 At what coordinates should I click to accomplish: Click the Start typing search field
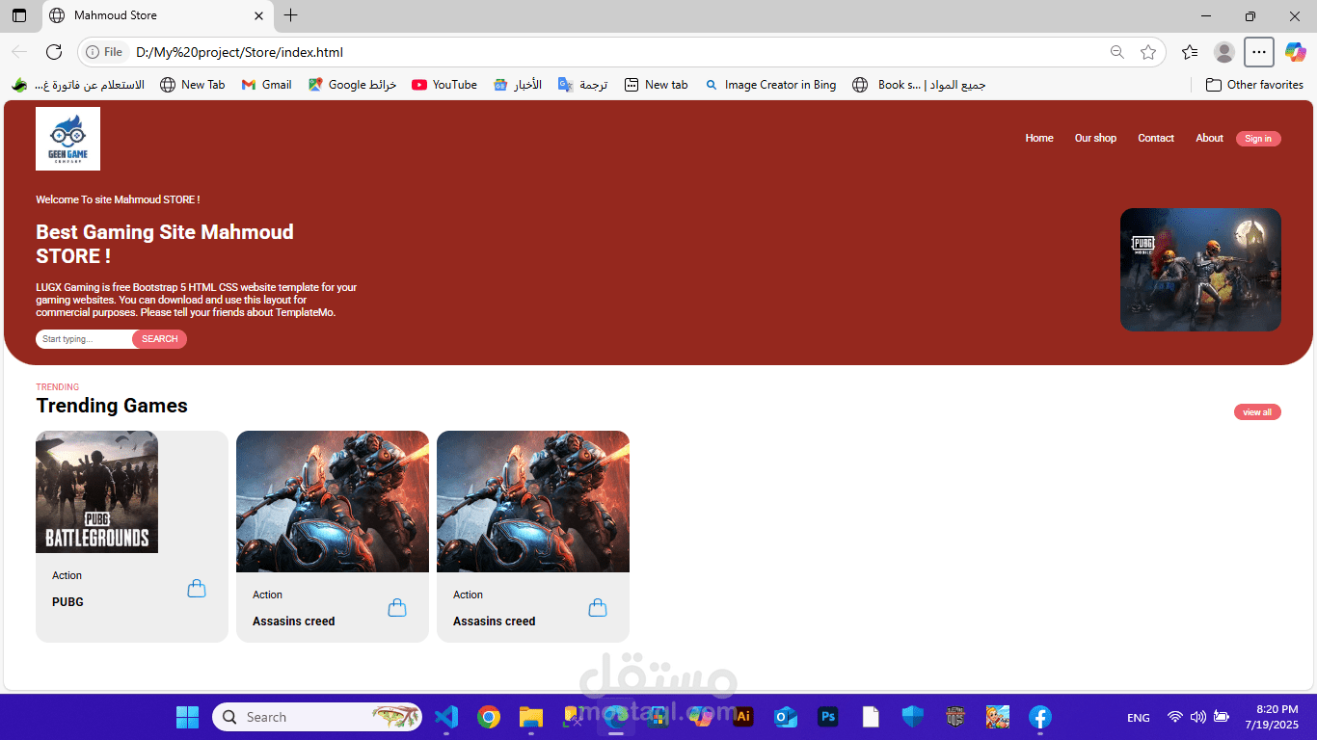[x=85, y=339]
